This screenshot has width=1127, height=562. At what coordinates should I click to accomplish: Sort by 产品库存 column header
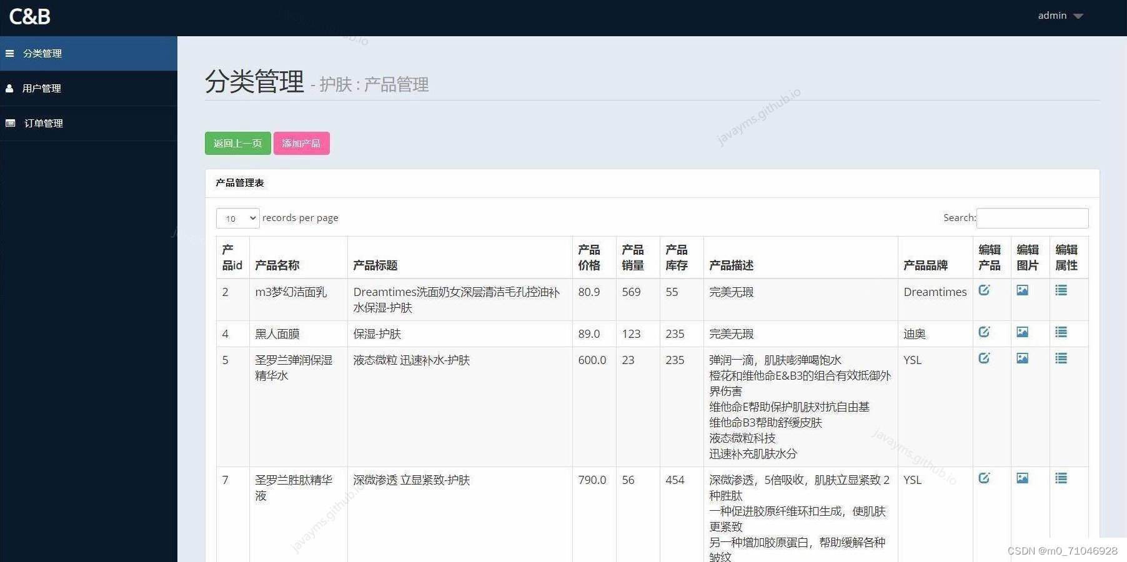tap(682, 257)
